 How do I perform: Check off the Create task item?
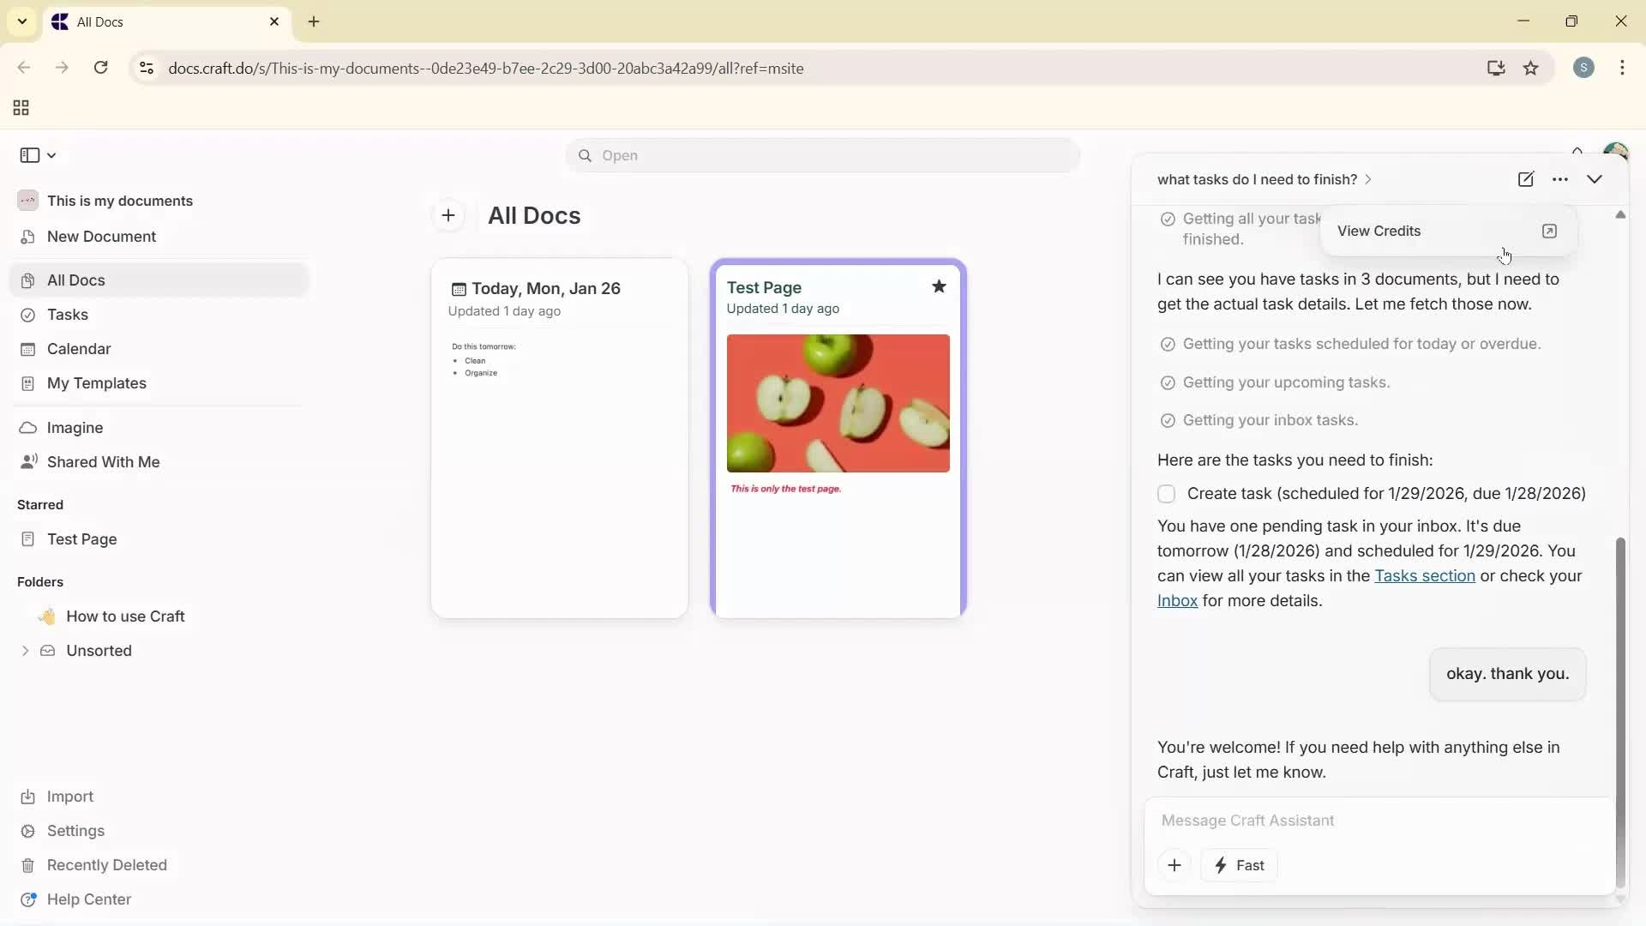pos(1167,494)
